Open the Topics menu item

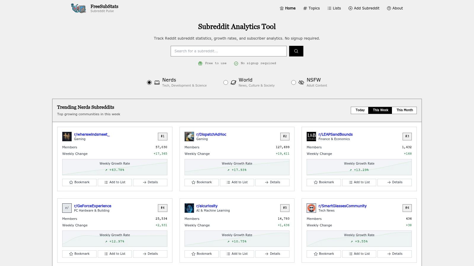[311, 8]
